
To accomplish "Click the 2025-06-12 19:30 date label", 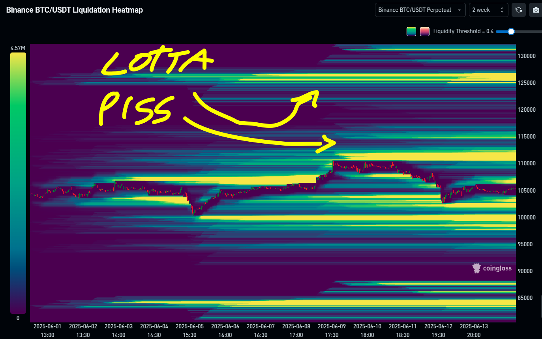I will click(x=438, y=331).
